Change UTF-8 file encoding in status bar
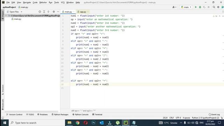 [x=178, y=118]
